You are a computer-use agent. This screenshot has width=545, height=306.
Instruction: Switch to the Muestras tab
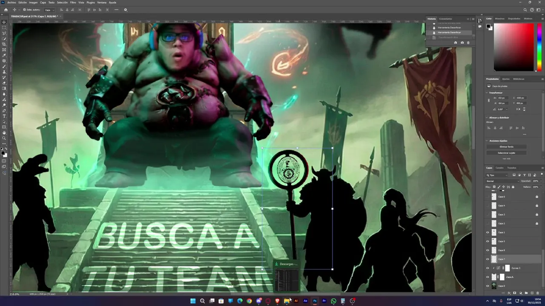click(500, 19)
